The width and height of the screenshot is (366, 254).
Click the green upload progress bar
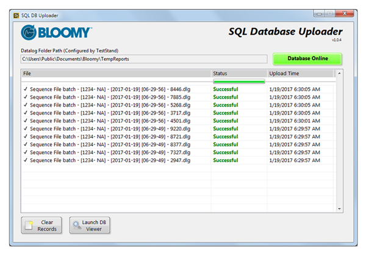tap(239, 81)
